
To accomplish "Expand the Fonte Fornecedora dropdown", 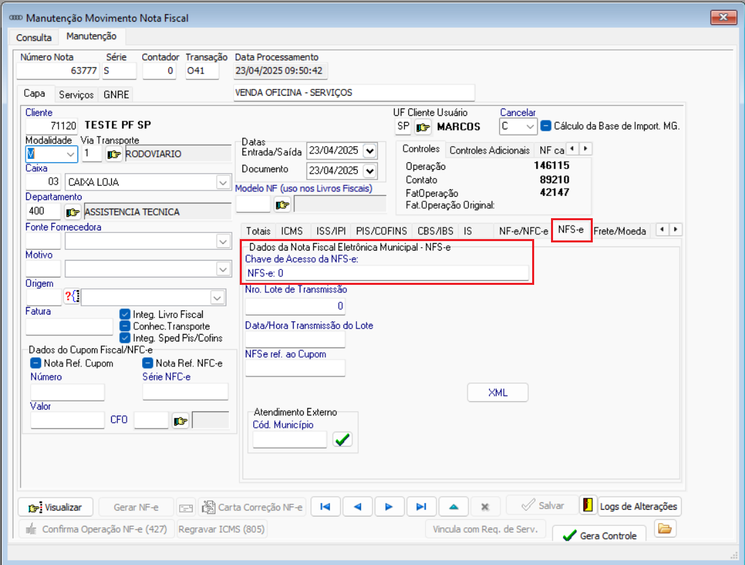I will [x=222, y=241].
